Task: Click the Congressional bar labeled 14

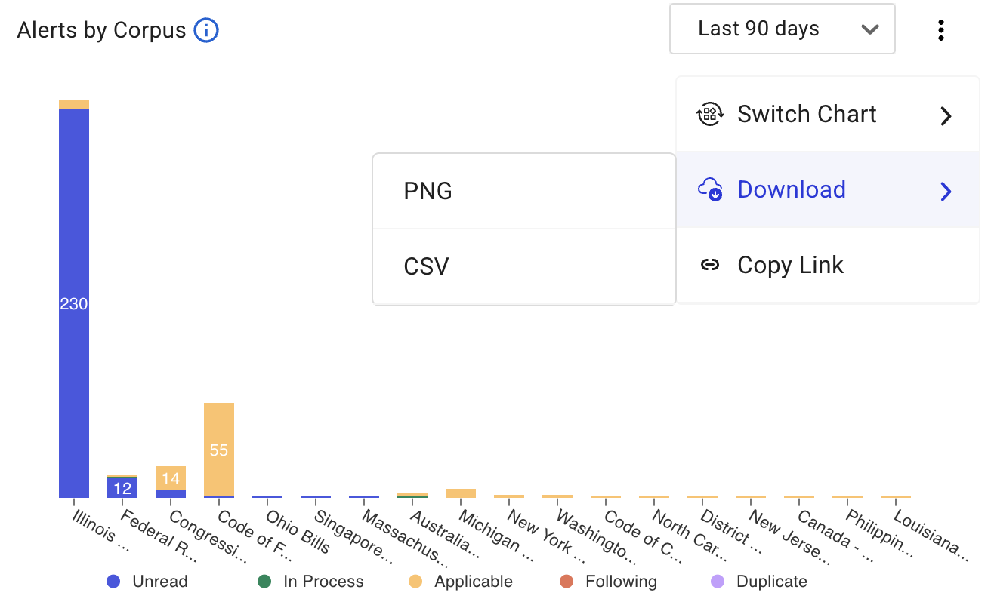Action: tap(171, 478)
